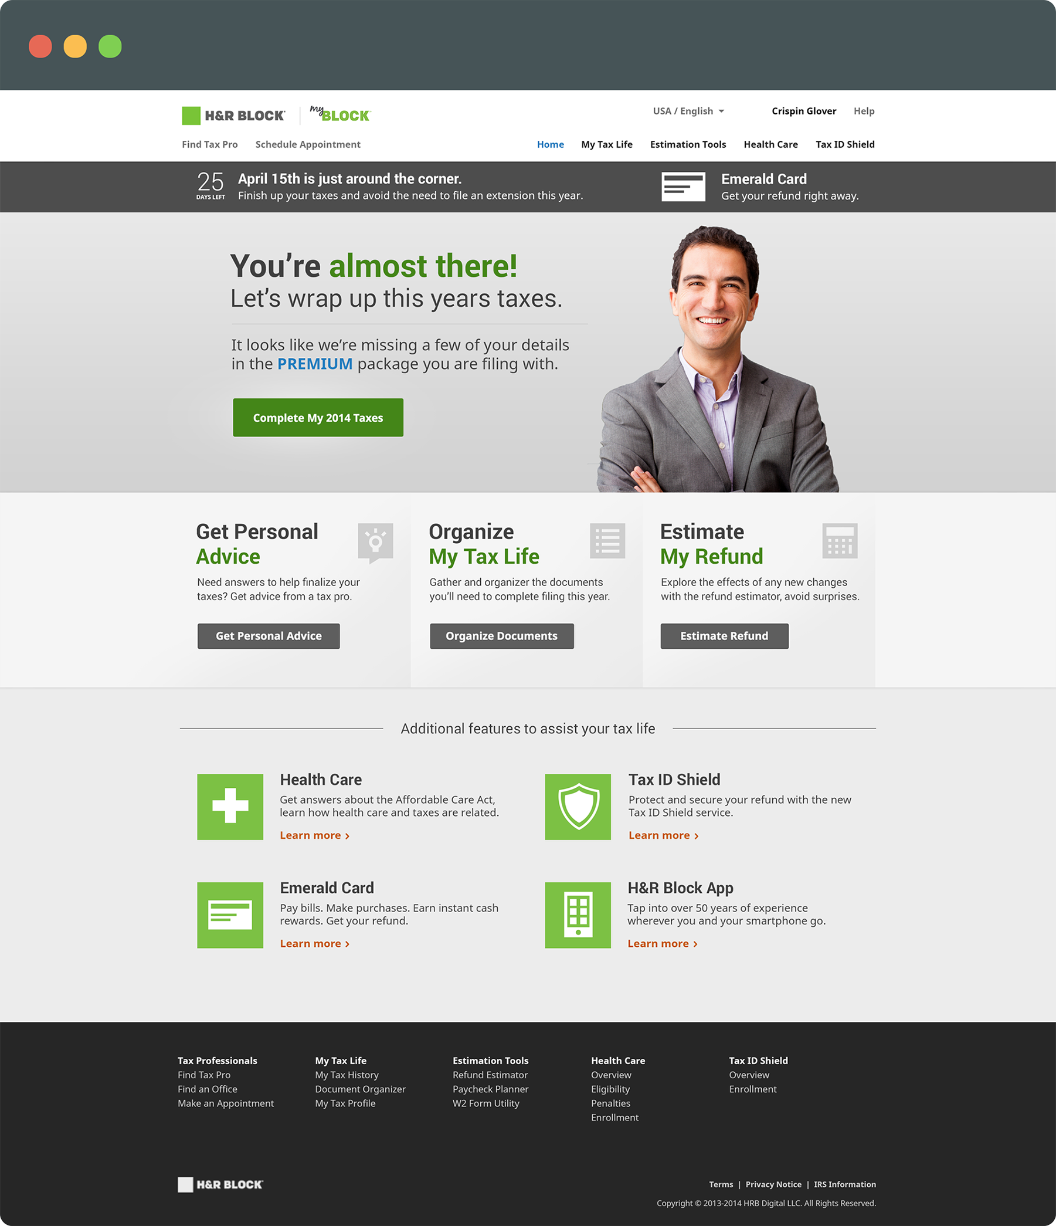
Task: Open the My Tax Life navigation tab
Action: [606, 144]
